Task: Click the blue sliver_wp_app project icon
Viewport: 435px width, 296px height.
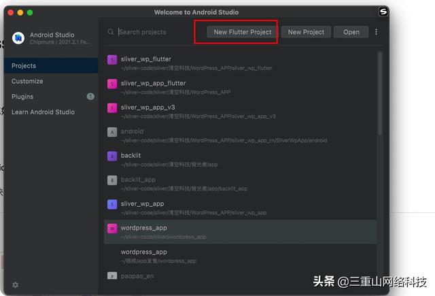Action: (112, 205)
